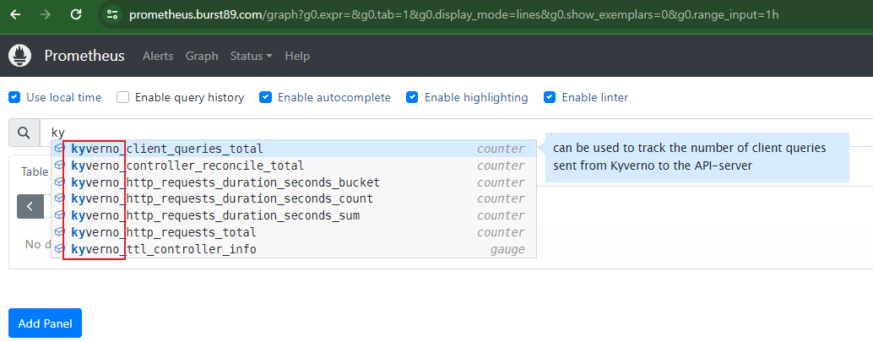The height and width of the screenshot is (342, 873).
Task: Click the browser back arrow
Action: pos(15,14)
